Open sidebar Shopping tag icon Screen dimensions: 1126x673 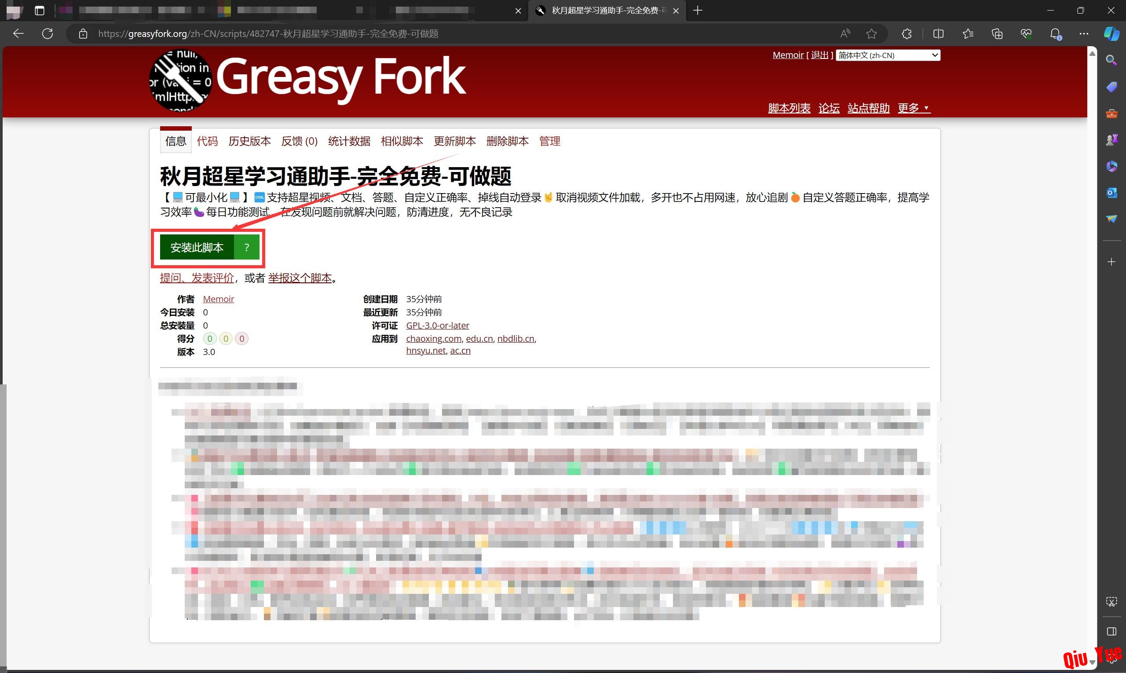point(1111,87)
